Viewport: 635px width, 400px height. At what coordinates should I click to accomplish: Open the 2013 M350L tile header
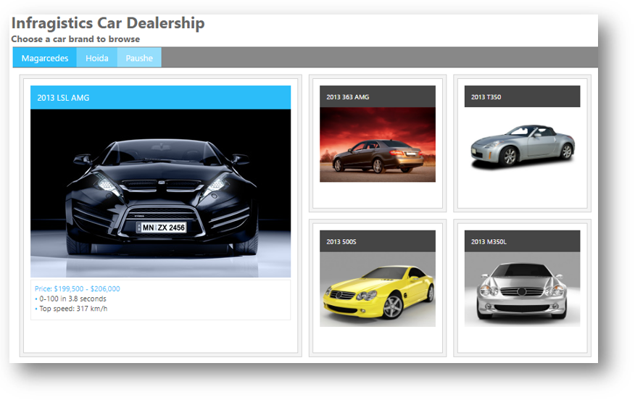point(522,241)
